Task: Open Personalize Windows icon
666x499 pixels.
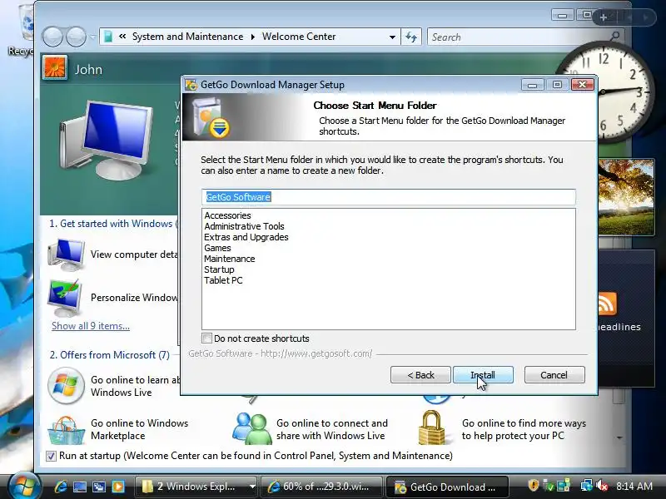Action: pyautogui.click(x=66, y=298)
